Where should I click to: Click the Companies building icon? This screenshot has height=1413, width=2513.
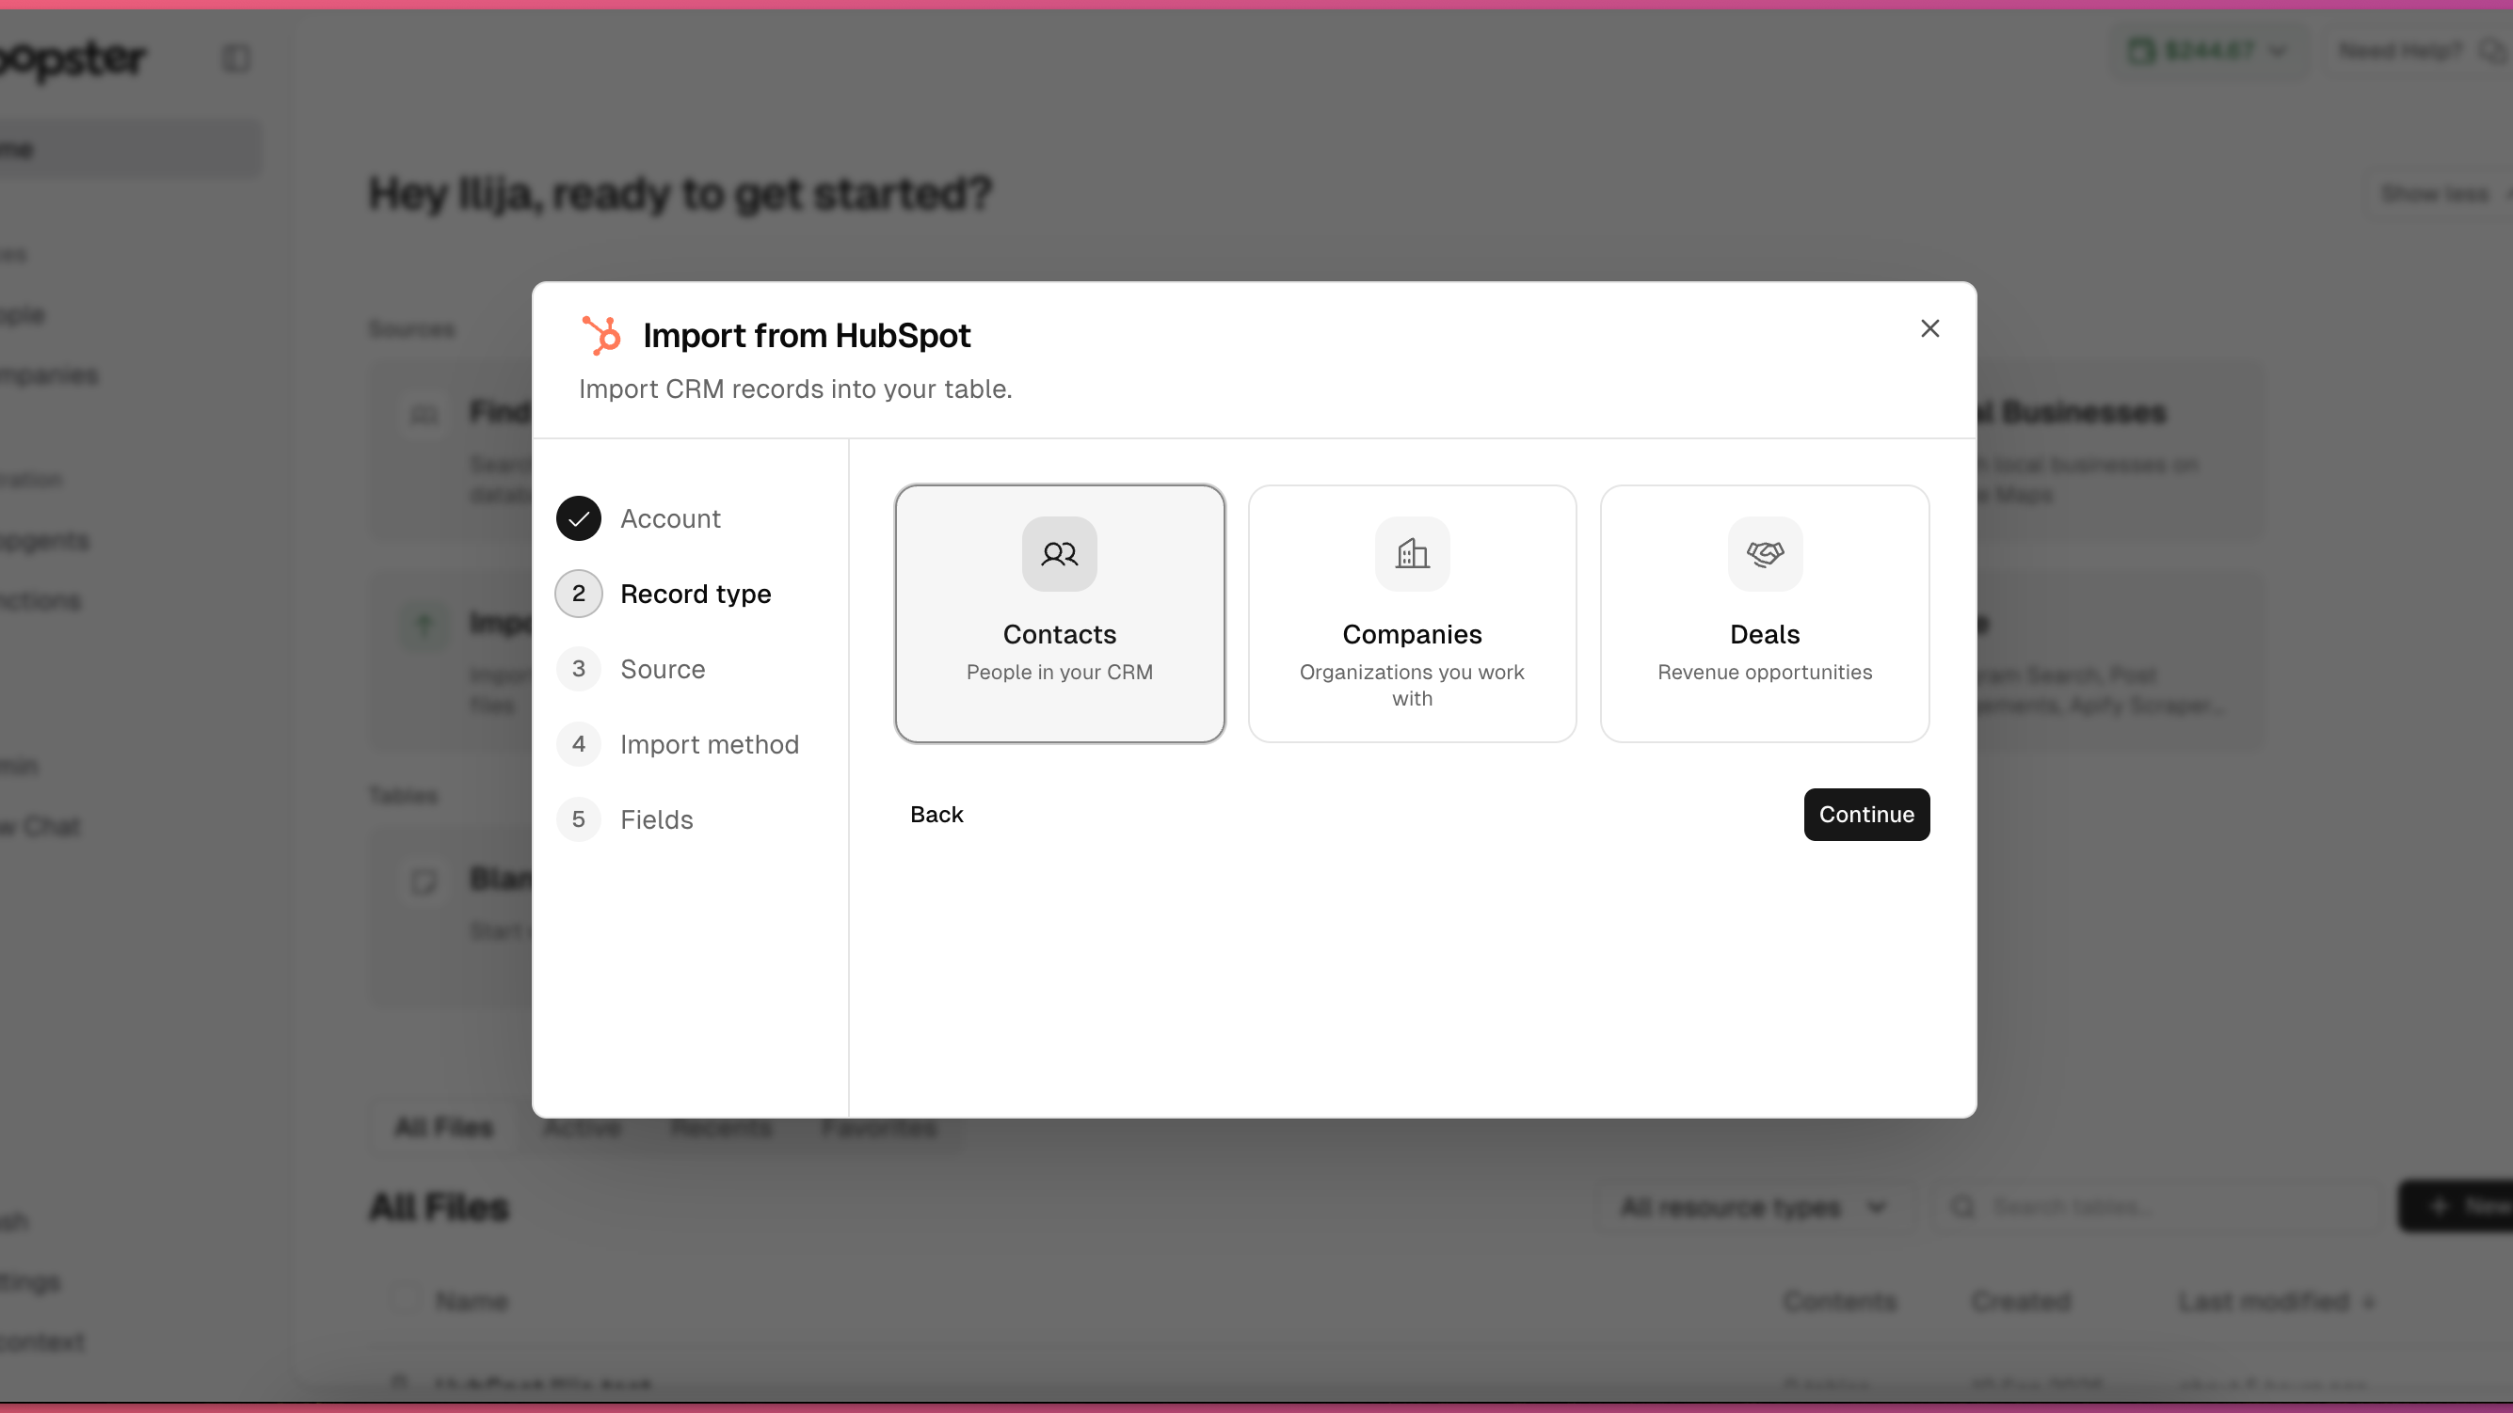[x=1412, y=554]
